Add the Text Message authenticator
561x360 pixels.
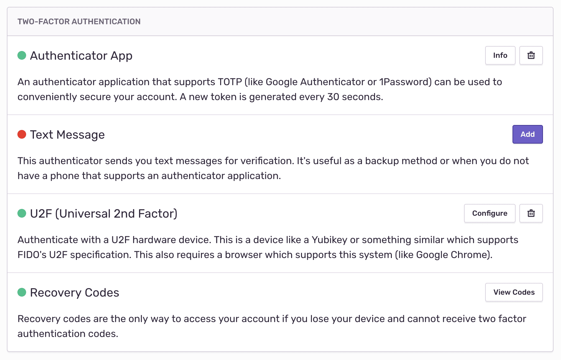527,134
